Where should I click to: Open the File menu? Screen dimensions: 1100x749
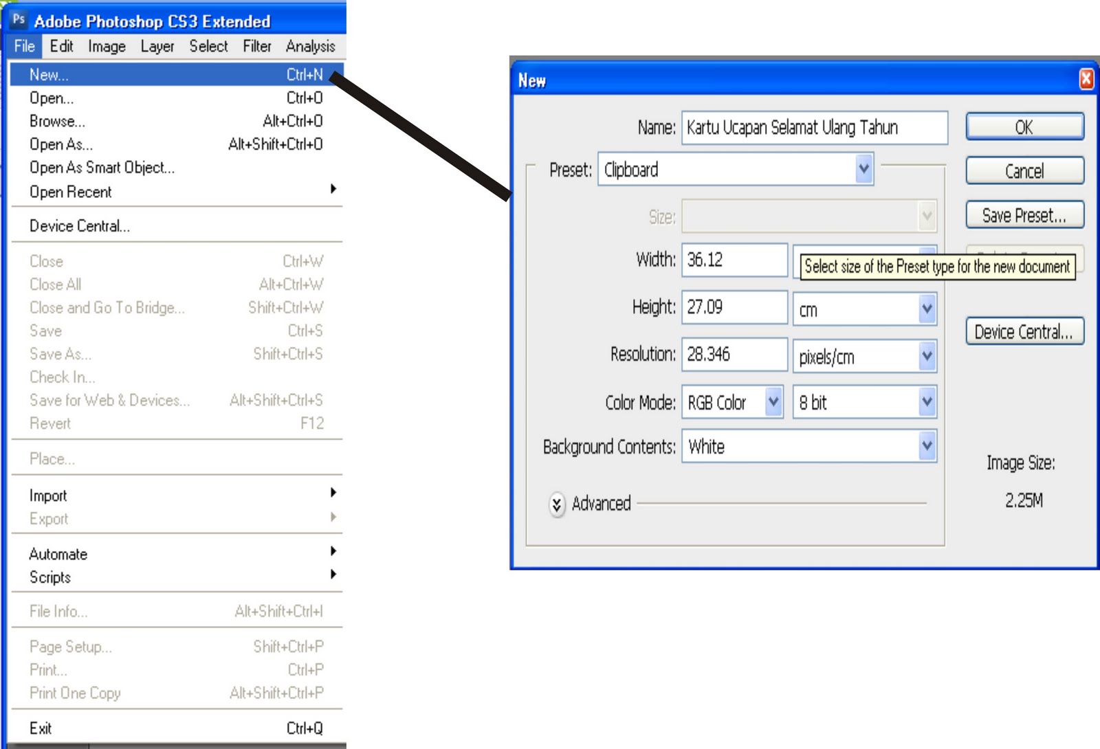coord(25,46)
